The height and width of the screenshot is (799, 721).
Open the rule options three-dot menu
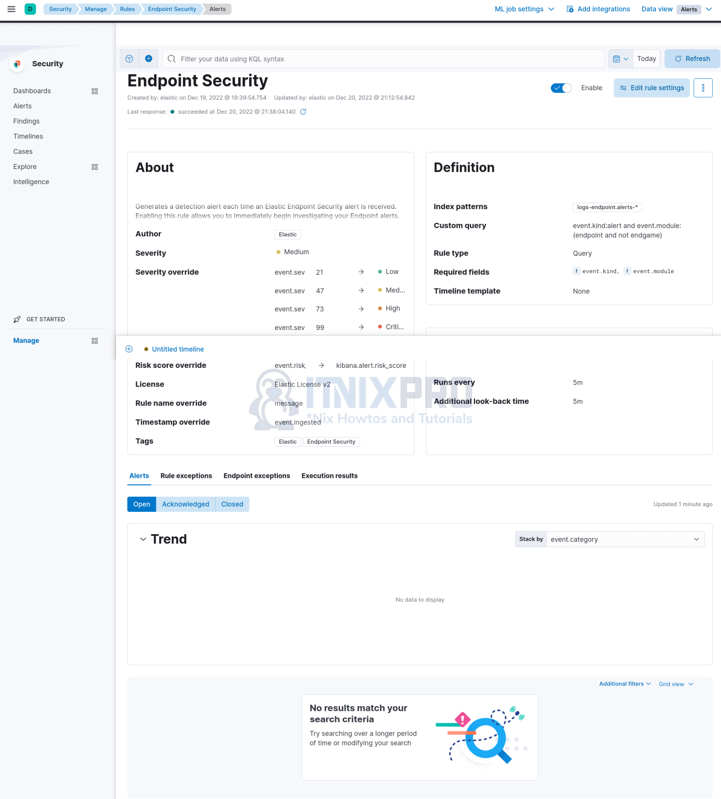click(x=703, y=87)
